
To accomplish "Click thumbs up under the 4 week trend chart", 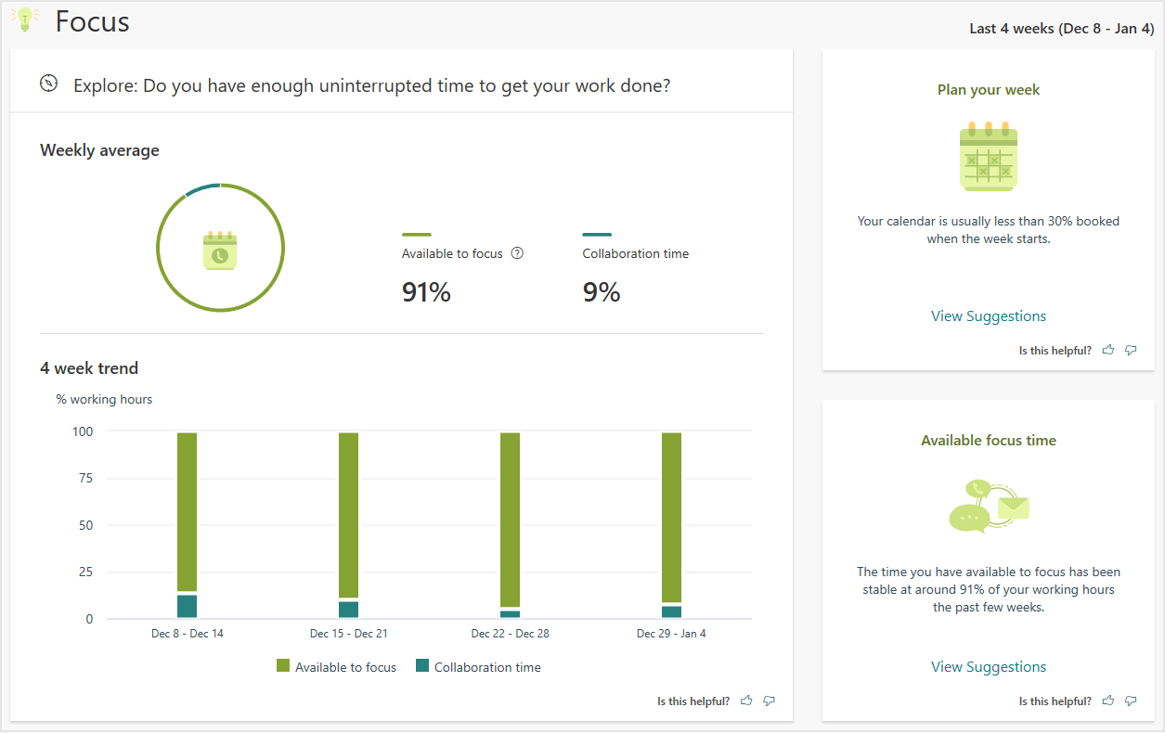I will [x=746, y=701].
